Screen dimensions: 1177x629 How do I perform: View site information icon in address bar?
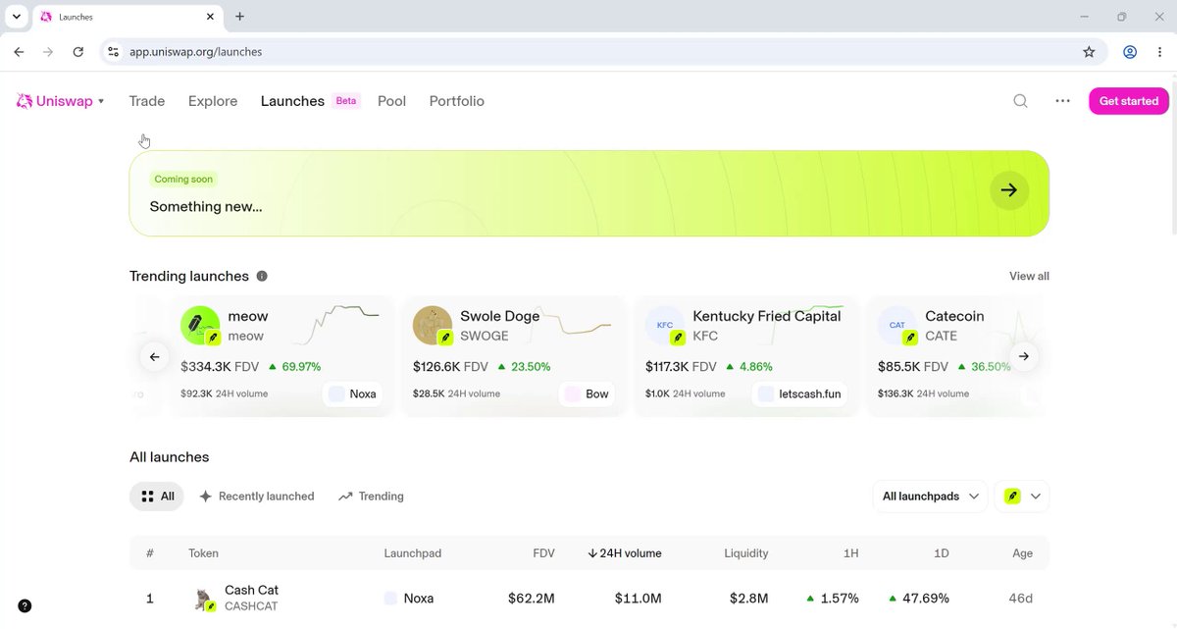click(113, 52)
